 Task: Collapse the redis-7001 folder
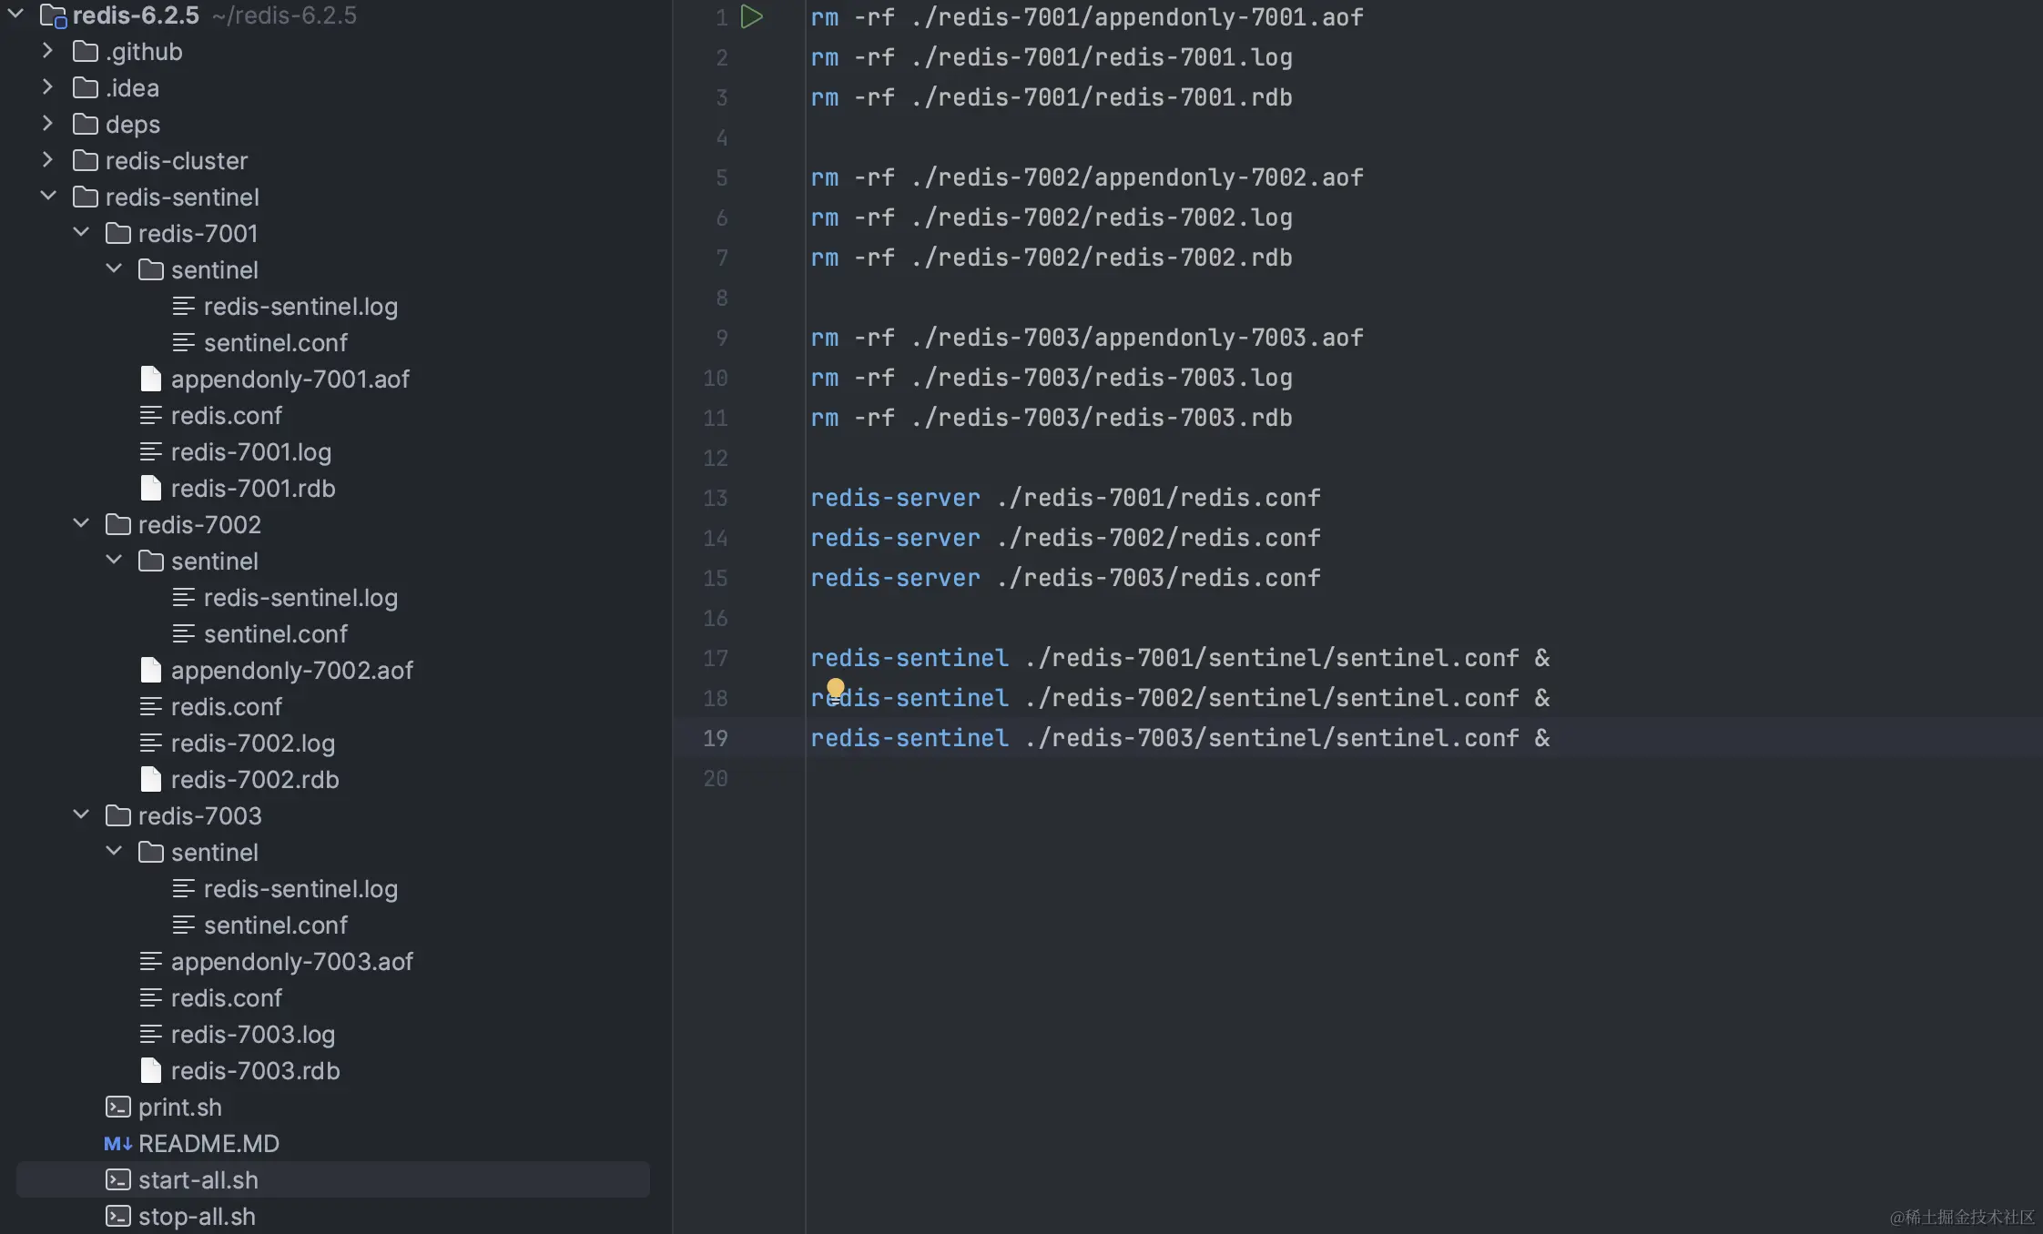click(81, 233)
